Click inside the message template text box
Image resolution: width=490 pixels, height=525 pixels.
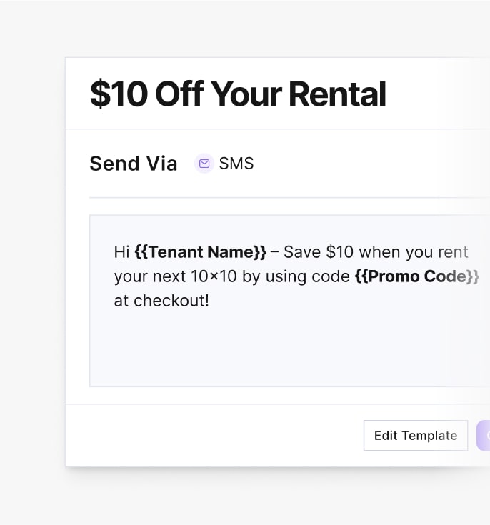[x=290, y=301]
